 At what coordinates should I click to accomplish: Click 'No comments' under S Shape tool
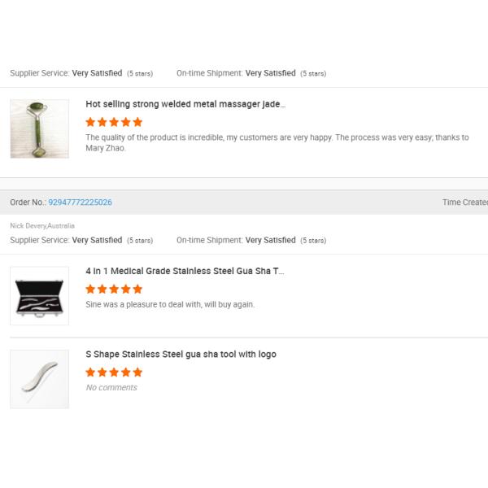point(111,387)
